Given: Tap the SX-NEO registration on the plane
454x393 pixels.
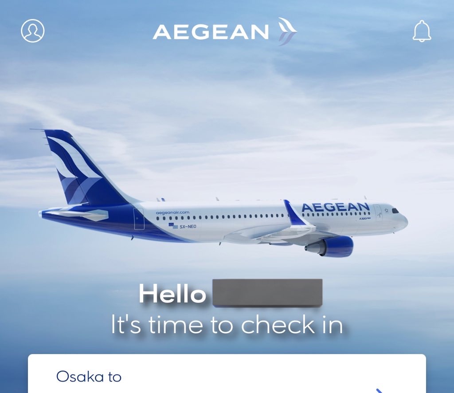Looking at the screenshot, I should click(188, 227).
